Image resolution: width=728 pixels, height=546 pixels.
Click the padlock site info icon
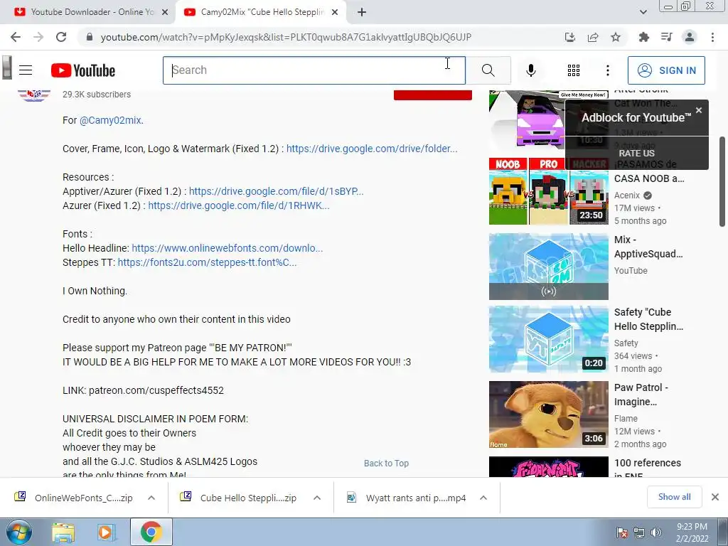point(90,37)
